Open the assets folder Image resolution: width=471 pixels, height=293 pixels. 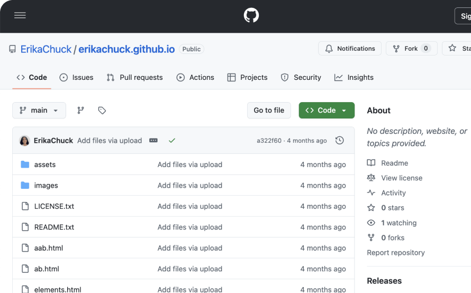coord(45,164)
